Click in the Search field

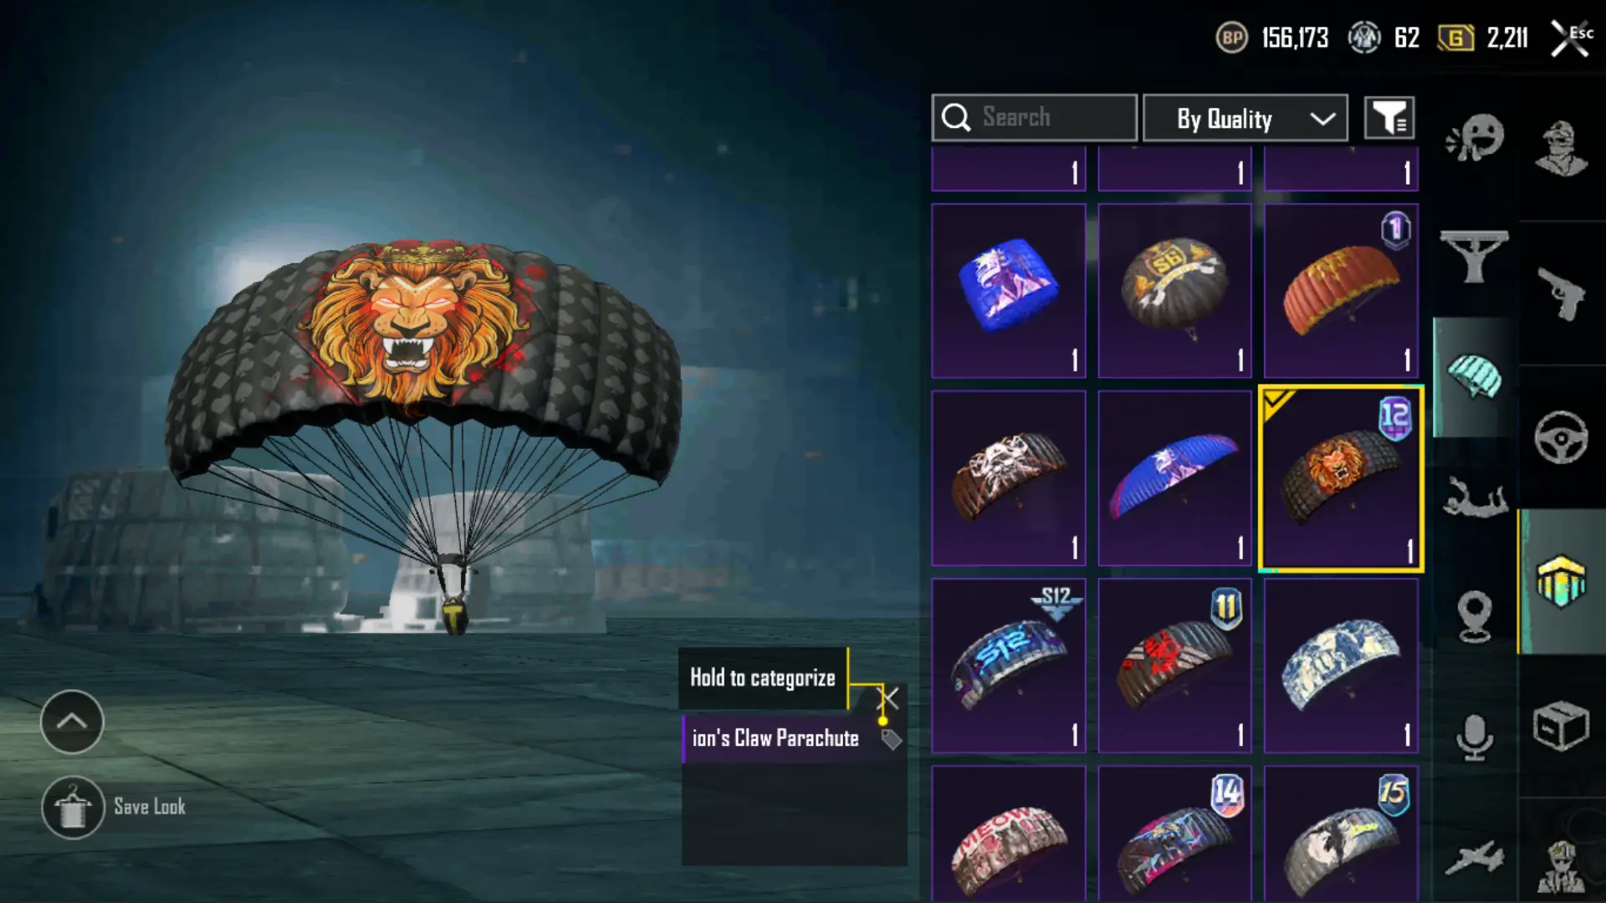point(1035,118)
